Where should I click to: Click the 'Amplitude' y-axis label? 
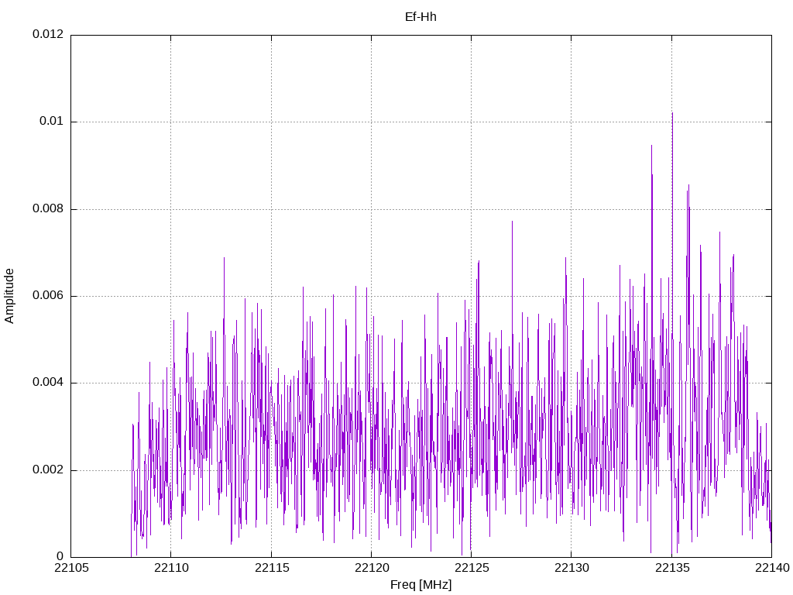[9, 296]
